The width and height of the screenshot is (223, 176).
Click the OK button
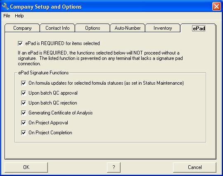26,167
